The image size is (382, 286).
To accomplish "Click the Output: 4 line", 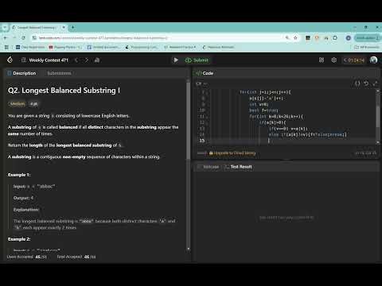I will [x=23, y=198].
